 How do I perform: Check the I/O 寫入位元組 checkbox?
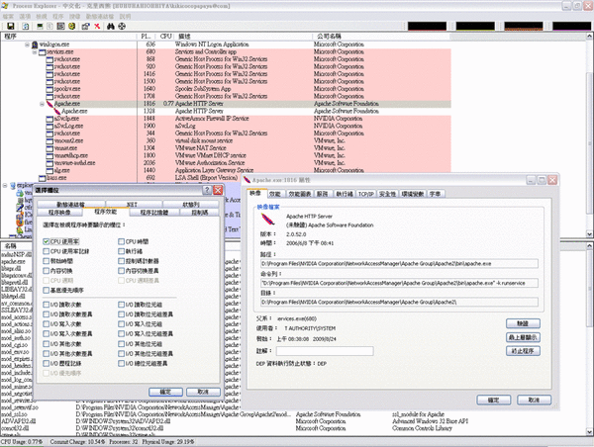point(121,324)
